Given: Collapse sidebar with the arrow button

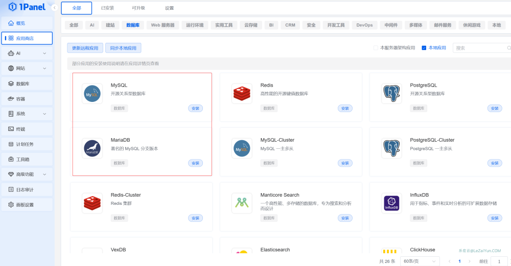Looking at the screenshot, I should 55,8.
